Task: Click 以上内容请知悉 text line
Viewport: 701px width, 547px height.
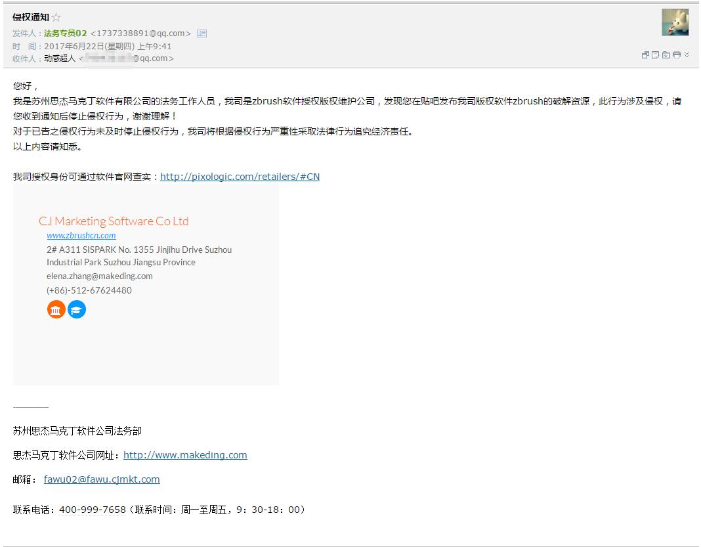Action: [x=47, y=146]
